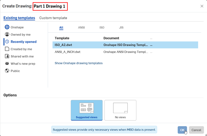Viewport: 207px width, 136px height.
Task: Click the No views blank sheet icon
Action: pyautogui.click(x=120, y=108)
